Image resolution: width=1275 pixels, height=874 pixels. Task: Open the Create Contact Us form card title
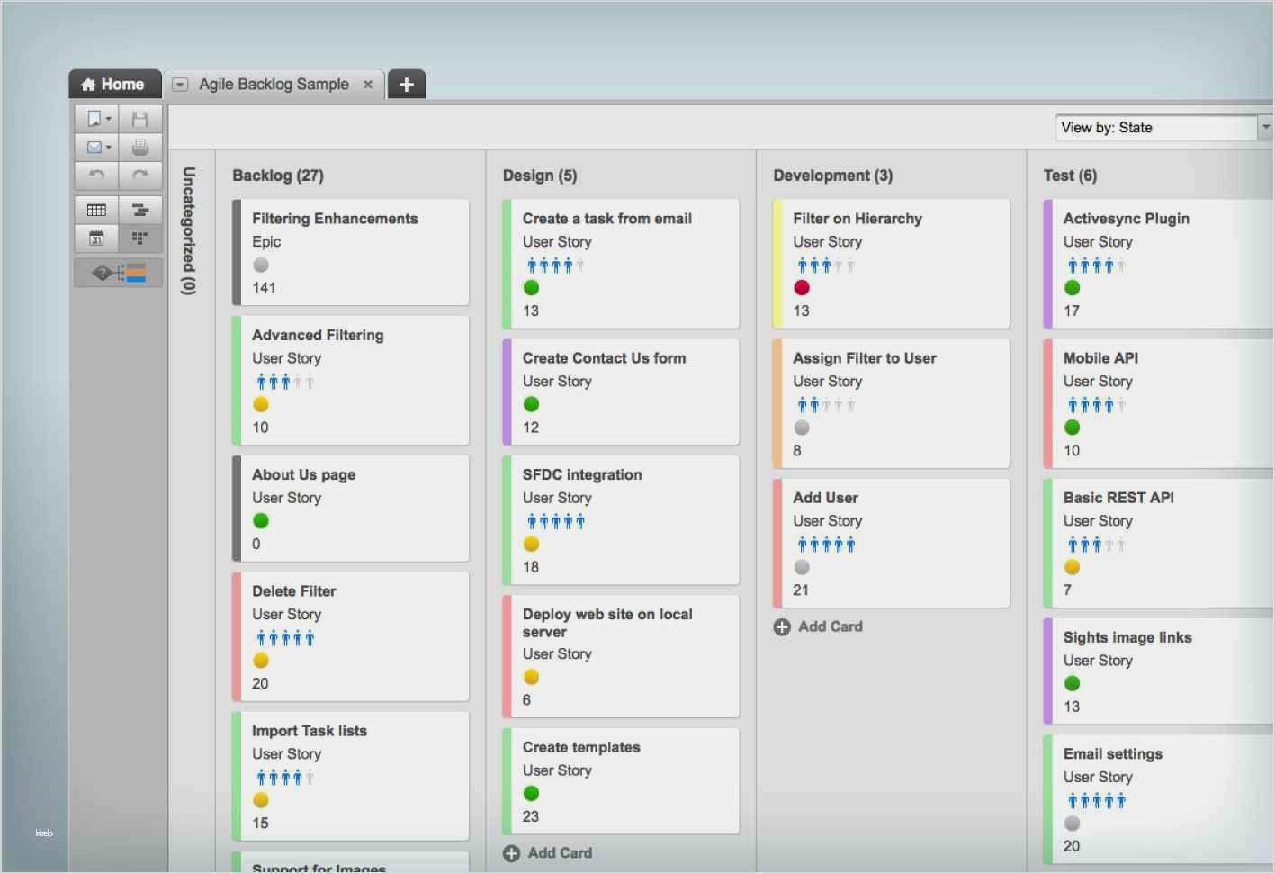(604, 358)
